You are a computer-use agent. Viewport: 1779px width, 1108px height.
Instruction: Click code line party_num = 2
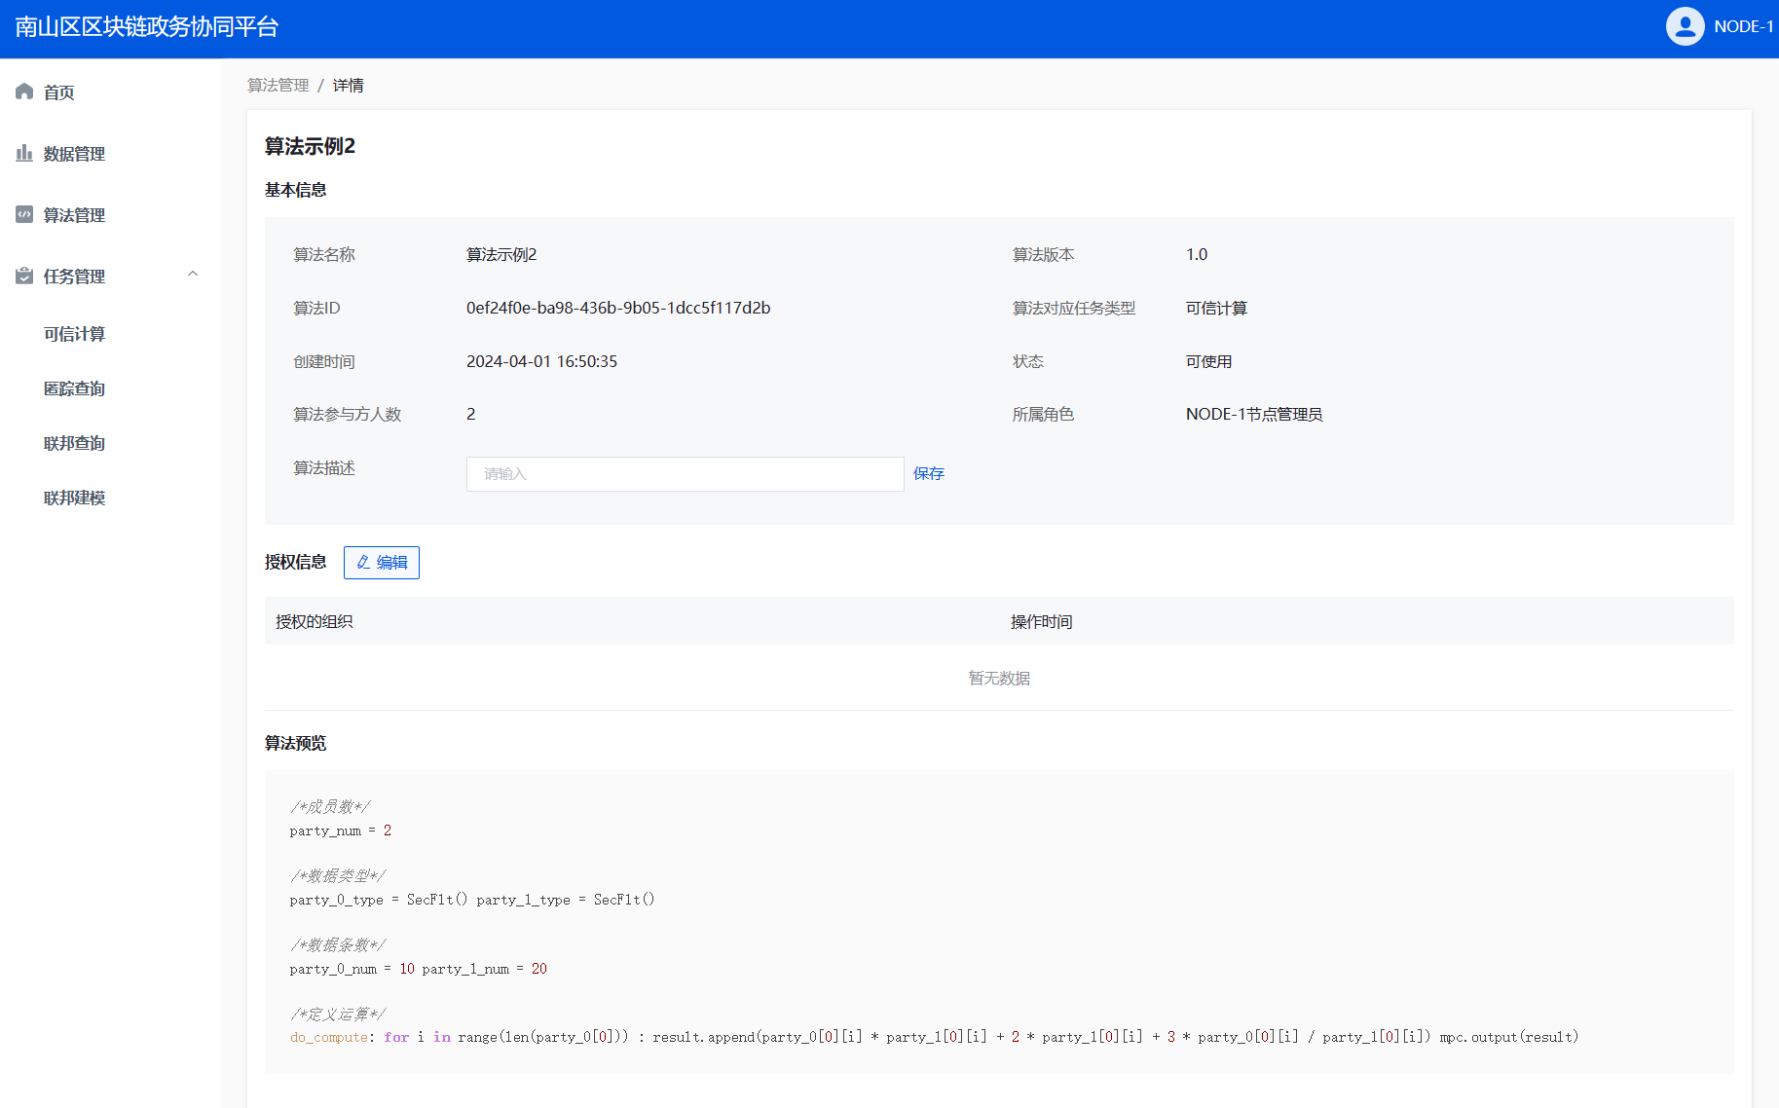coord(341,831)
